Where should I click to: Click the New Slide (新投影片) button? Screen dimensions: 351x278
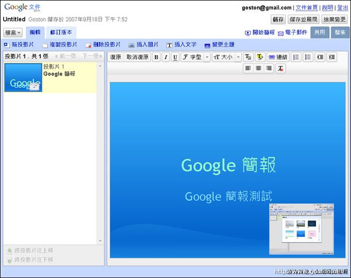coord(19,44)
